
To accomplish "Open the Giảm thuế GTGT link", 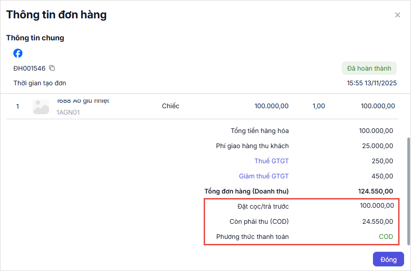I will [x=264, y=176].
